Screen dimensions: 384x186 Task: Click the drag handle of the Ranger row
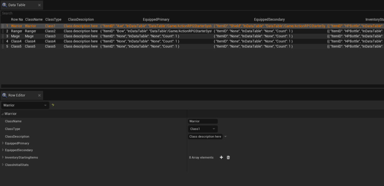click(3, 31)
